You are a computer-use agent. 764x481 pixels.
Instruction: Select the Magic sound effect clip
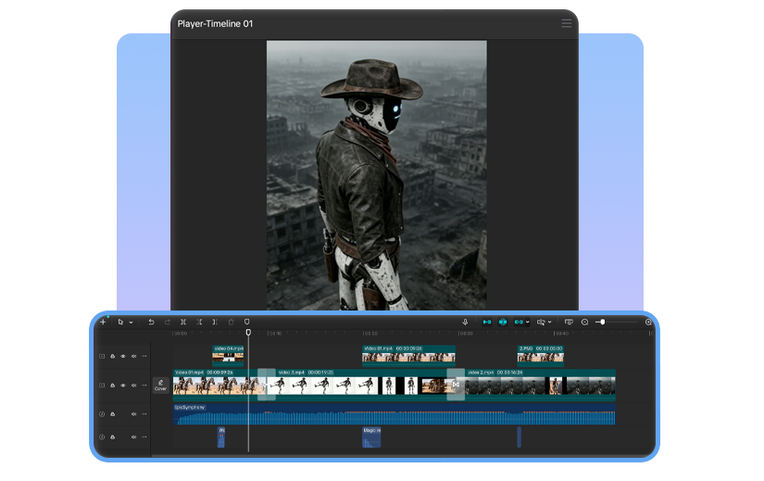click(371, 437)
